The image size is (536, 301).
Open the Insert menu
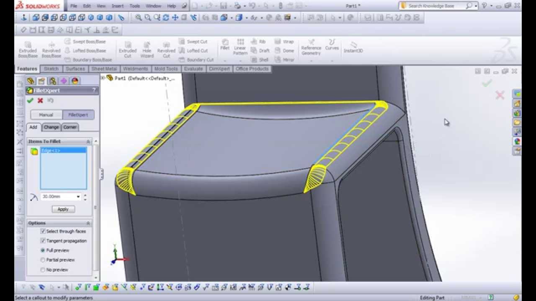coord(118,6)
